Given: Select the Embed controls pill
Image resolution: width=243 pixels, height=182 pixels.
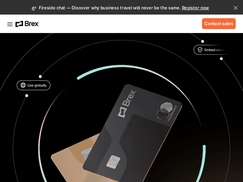Looking at the screenshot, I should pos(212,50).
